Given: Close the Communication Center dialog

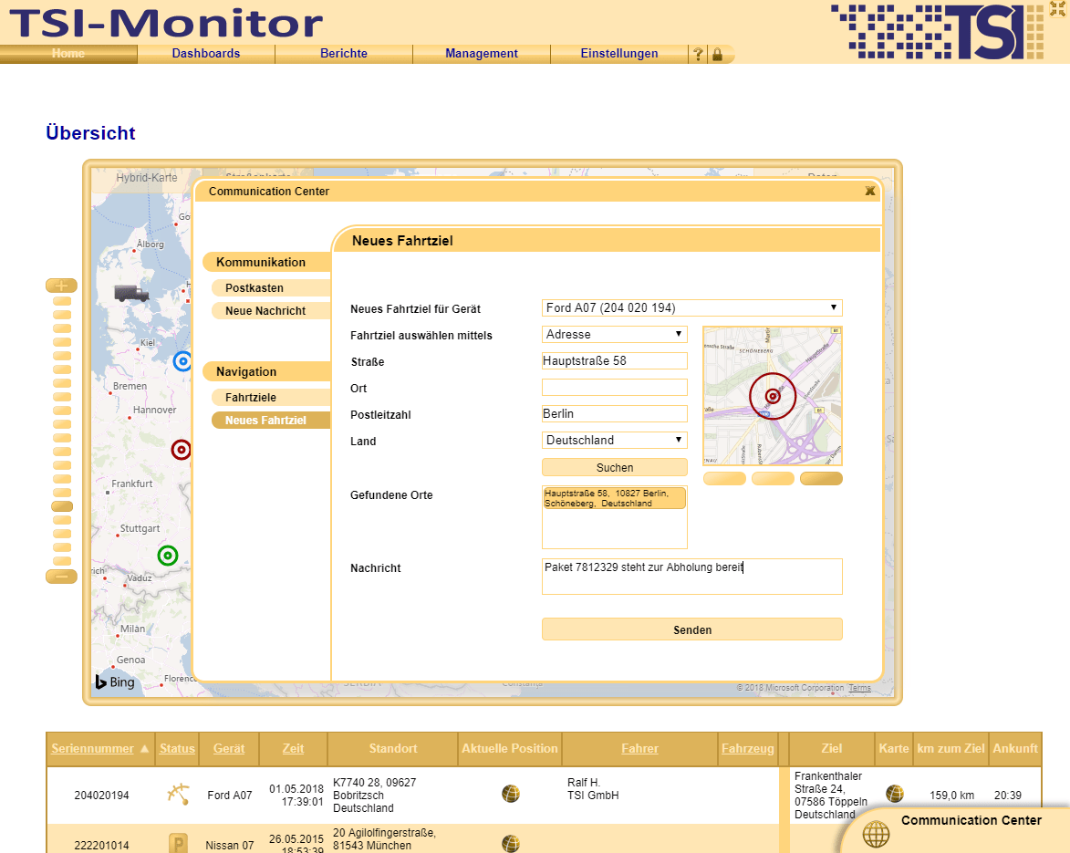Looking at the screenshot, I should tap(869, 191).
